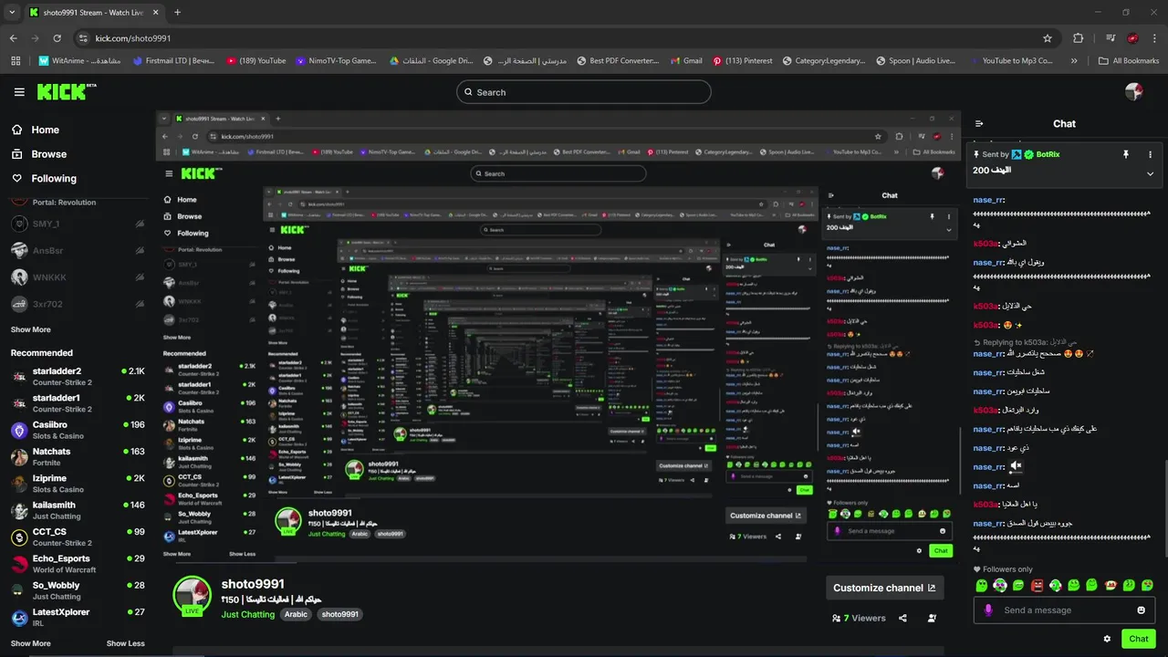Click Show More under Recommended
Screen dimensions: 1168x657
31,643
